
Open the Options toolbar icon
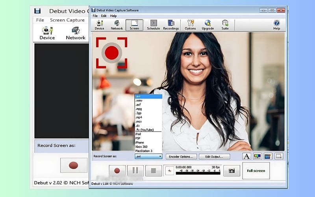click(x=190, y=25)
